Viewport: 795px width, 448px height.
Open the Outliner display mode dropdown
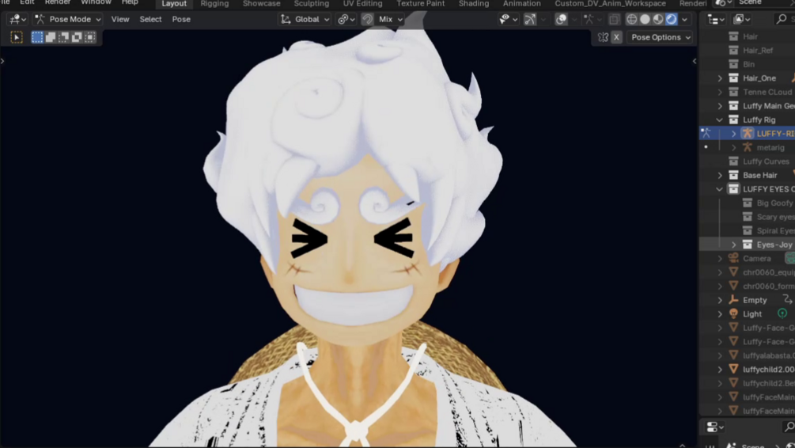coord(742,19)
